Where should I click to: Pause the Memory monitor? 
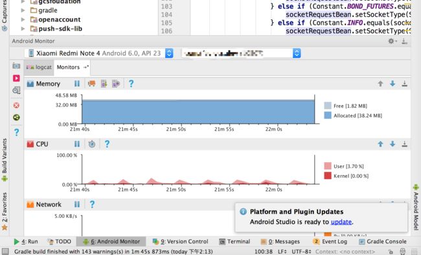[x=77, y=84]
